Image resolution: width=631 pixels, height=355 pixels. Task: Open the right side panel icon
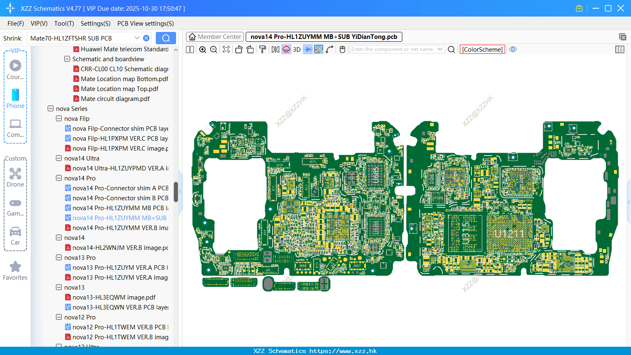620,49
